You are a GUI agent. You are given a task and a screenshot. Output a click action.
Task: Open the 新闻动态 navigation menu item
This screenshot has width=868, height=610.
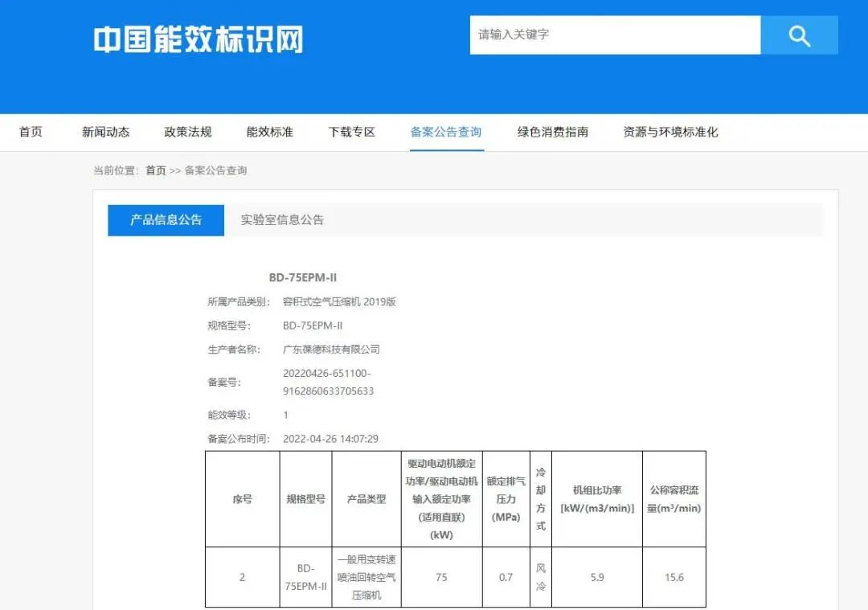(x=104, y=133)
